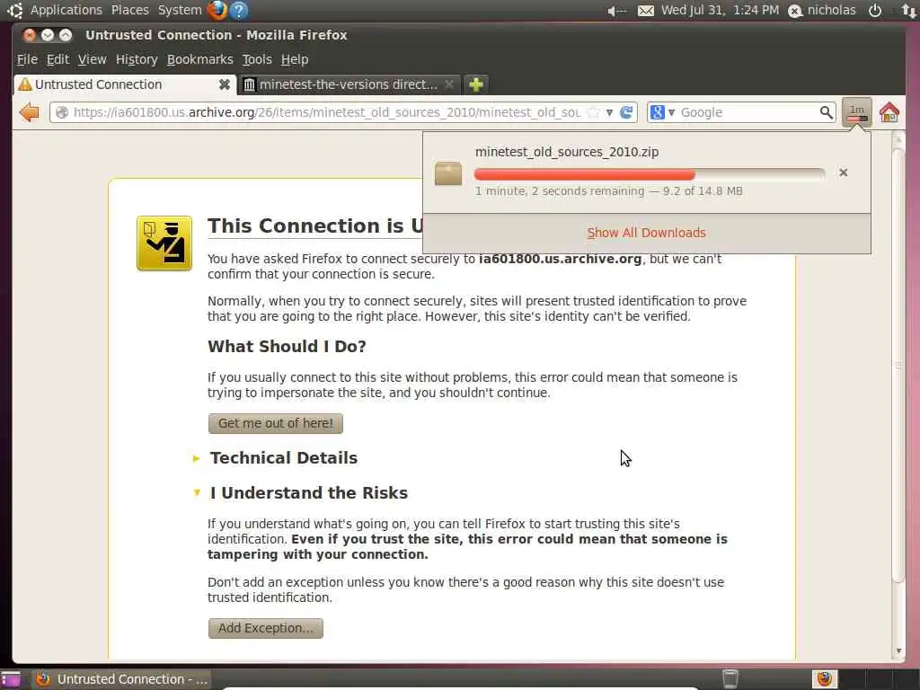The width and height of the screenshot is (920, 690).
Task: Open the View menu
Action: click(93, 59)
